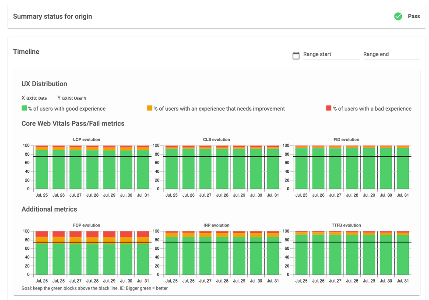Click the Summary status for origin heading
429x300 pixels.
[53, 17]
